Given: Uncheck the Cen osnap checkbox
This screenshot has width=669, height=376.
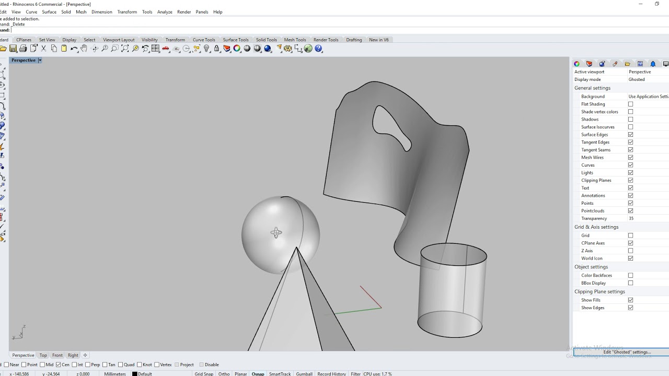Looking at the screenshot, I should pos(59,365).
